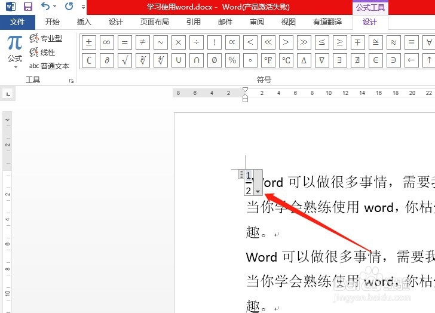
Task: Insert the infinity symbol
Action: click(x=106, y=42)
